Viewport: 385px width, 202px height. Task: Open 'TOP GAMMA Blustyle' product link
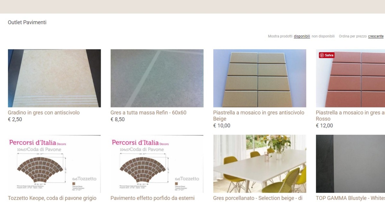click(x=350, y=198)
